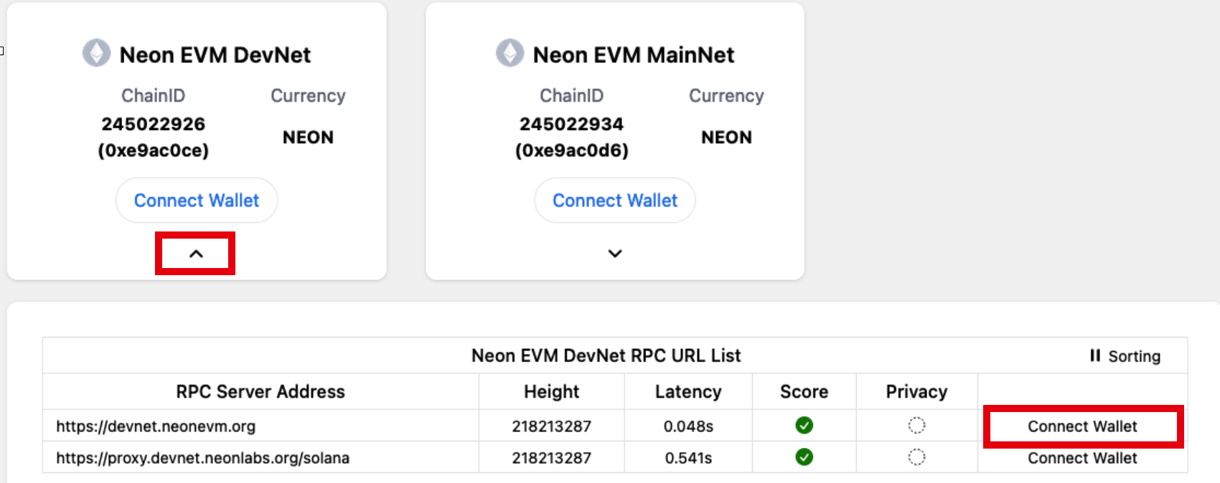Screen dimensions: 1220x483
Task: Click the Score column header
Action: tap(804, 392)
